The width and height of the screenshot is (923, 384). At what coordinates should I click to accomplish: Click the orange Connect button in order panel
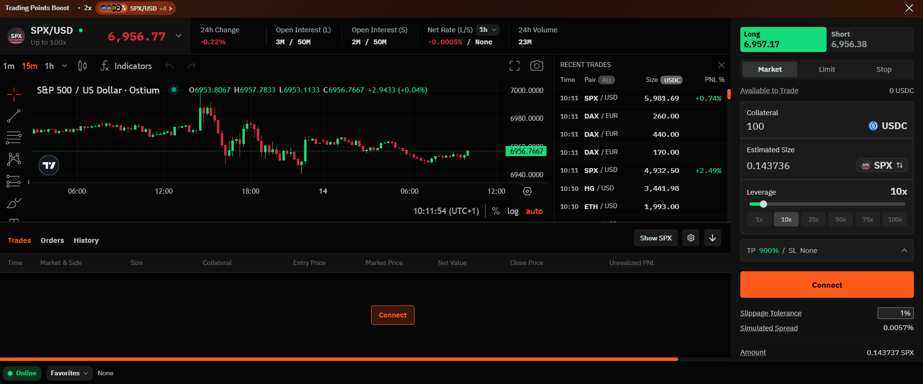pos(827,285)
